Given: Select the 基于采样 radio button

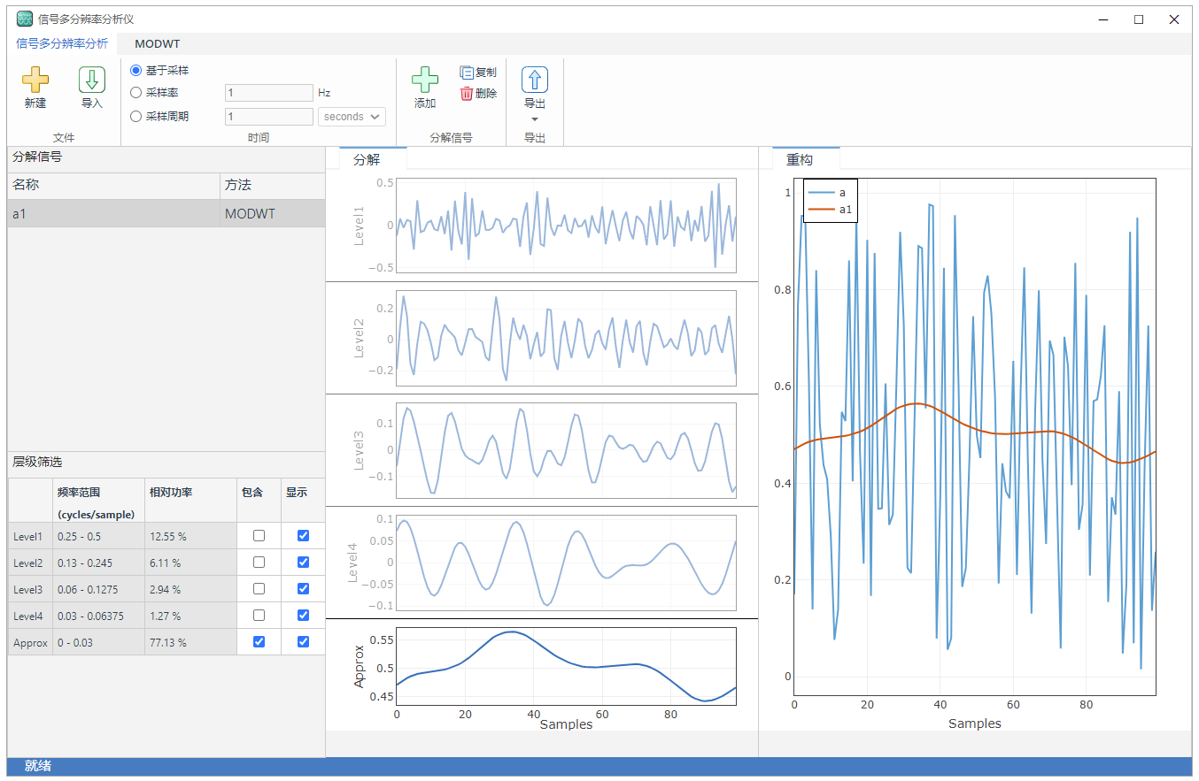Looking at the screenshot, I should coord(135,71).
